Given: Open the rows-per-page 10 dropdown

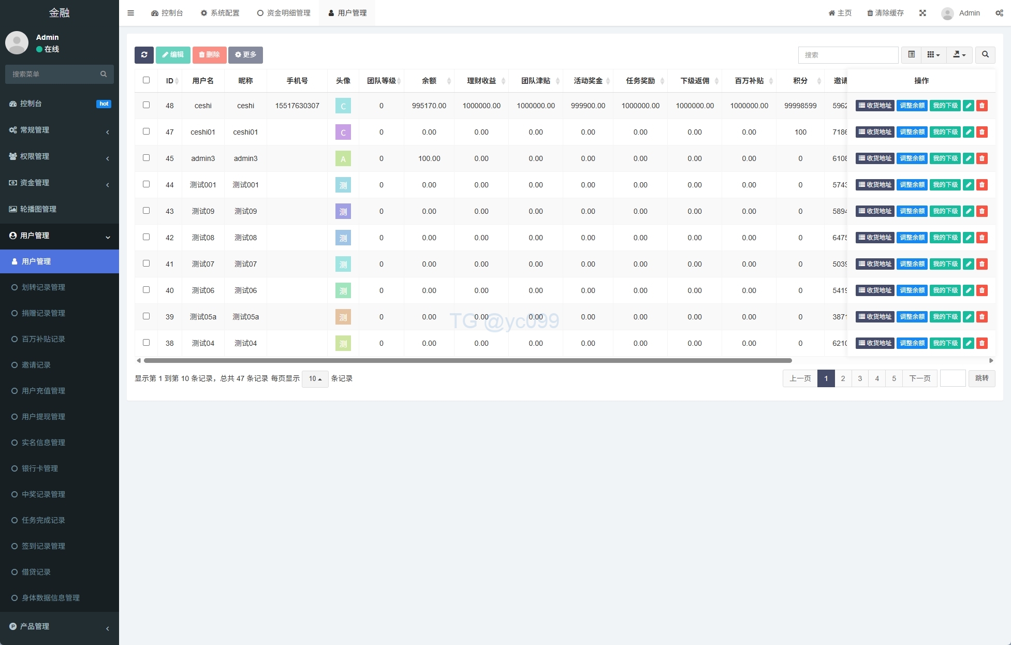Looking at the screenshot, I should [315, 379].
